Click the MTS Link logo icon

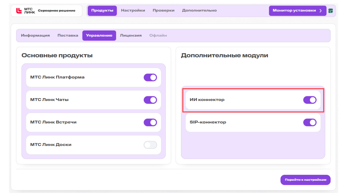[x=19, y=11]
